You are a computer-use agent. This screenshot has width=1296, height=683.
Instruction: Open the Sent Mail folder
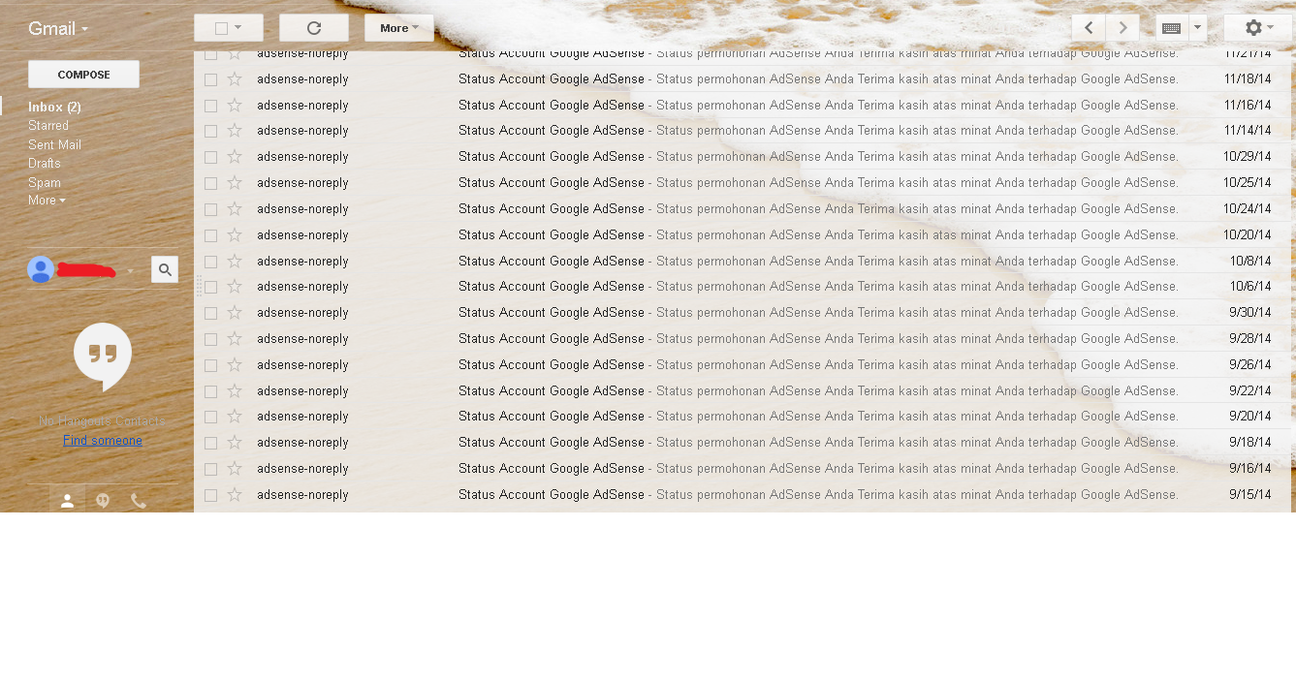click(x=54, y=144)
